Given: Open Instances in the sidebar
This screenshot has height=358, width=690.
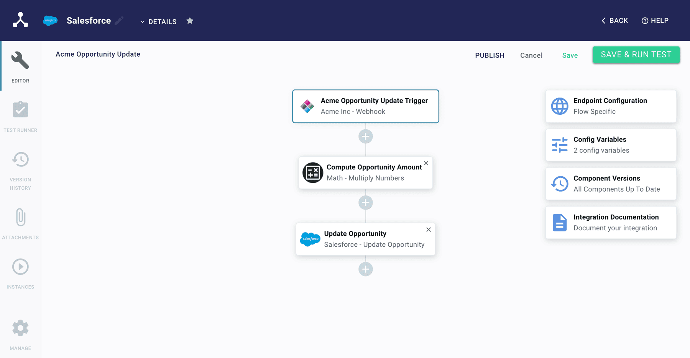Looking at the screenshot, I should coord(20,273).
